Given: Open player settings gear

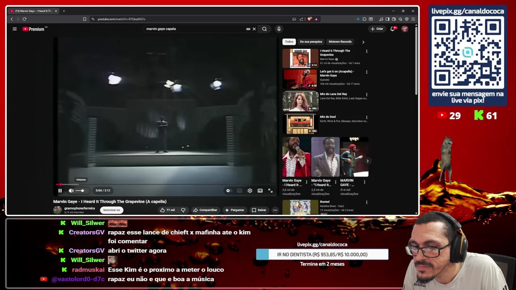Looking at the screenshot, I should click(250, 191).
